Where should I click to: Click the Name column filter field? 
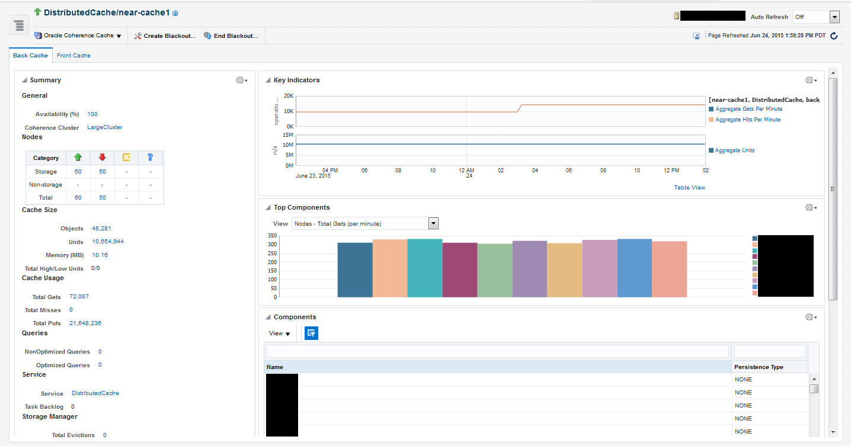(498, 351)
